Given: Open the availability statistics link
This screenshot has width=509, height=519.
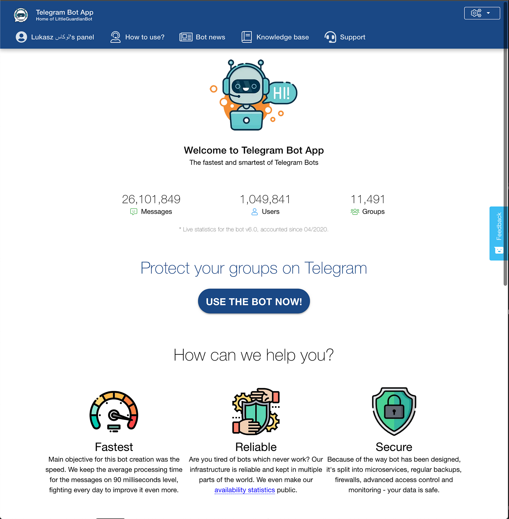Looking at the screenshot, I should coord(245,490).
